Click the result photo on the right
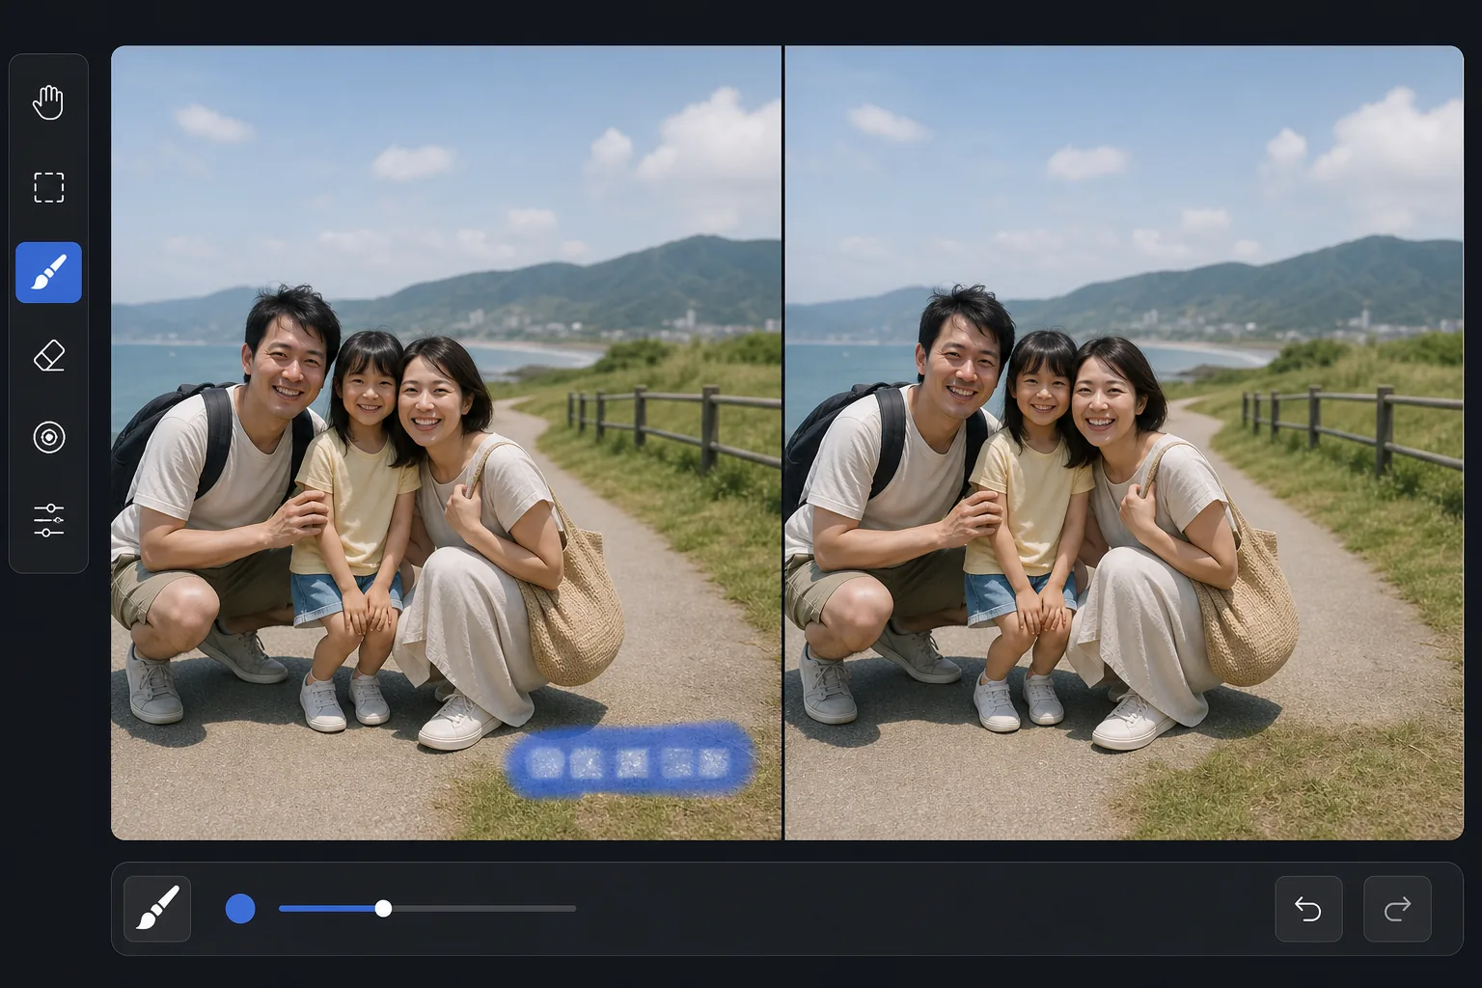Viewport: 1482px width, 988px height. point(1124,443)
